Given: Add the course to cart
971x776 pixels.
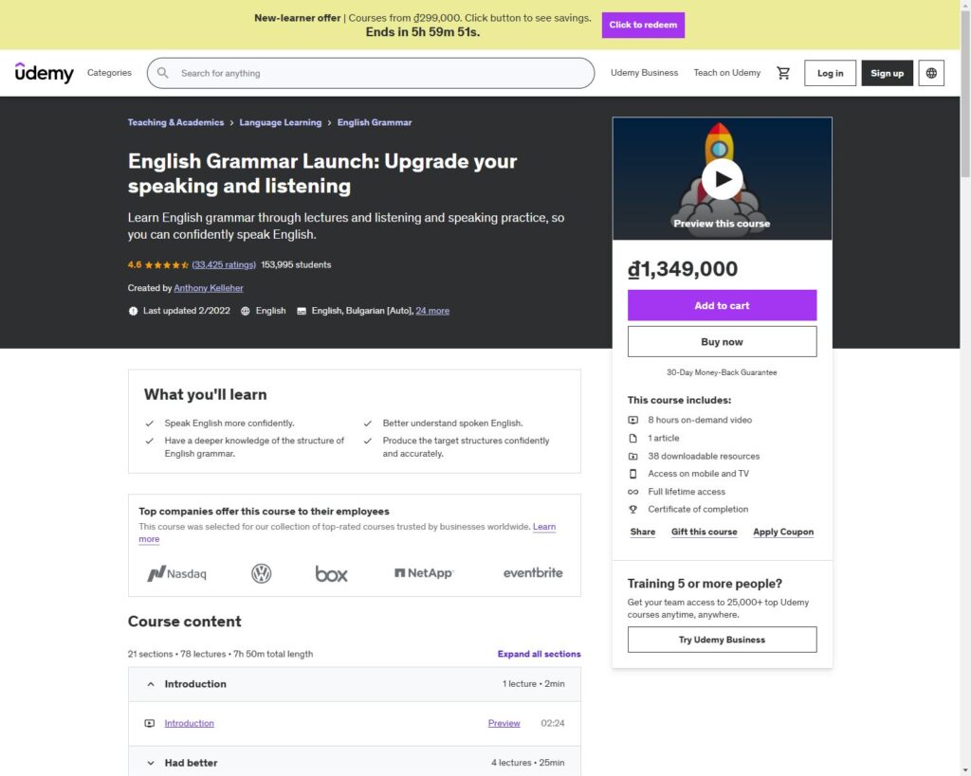Looking at the screenshot, I should [722, 305].
